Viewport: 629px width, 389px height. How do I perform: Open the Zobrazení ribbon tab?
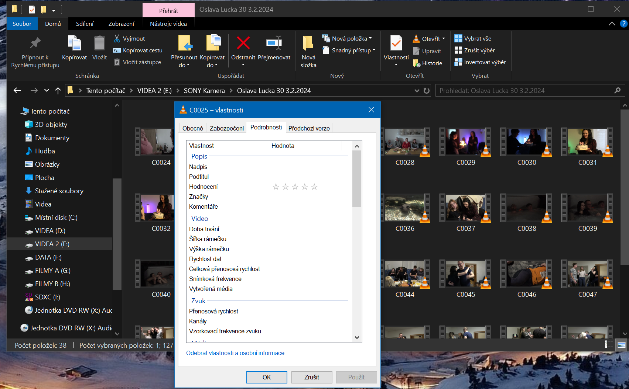point(121,24)
